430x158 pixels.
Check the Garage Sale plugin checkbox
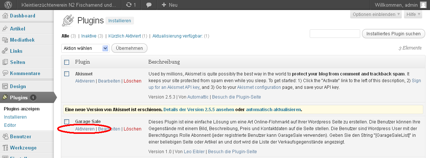[x=67, y=122]
